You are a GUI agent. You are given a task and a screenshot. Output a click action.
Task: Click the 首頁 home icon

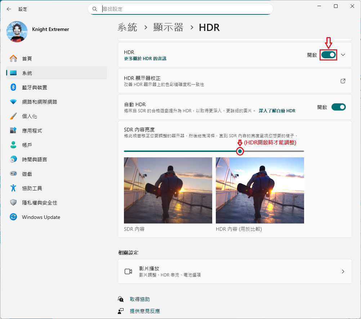(13, 58)
